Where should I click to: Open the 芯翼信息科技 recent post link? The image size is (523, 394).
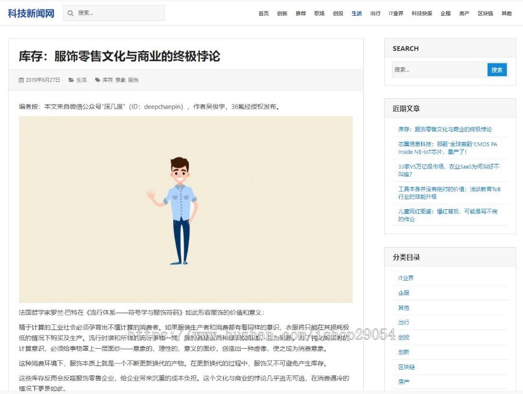click(x=447, y=148)
